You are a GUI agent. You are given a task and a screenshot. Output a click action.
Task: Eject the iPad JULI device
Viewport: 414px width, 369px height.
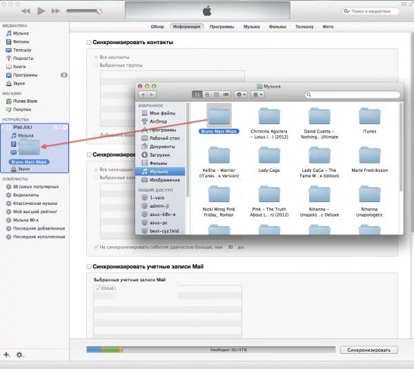tap(65, 127)
